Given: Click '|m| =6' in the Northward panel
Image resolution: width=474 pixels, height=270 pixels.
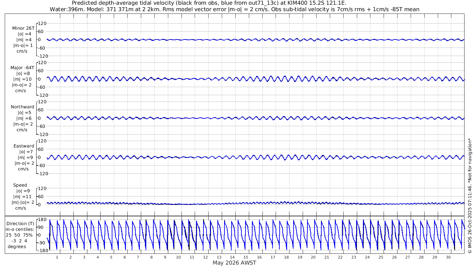Looking at the screenshot, I should pyautogui.click(x=24, y=118).
